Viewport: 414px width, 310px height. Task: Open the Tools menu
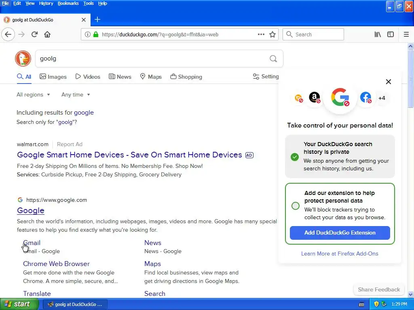pyautogui.click(x=89, y=3)
